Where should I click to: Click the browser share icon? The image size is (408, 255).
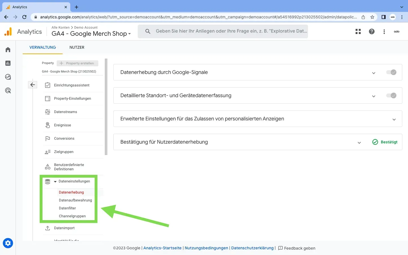(x=363, y=17)
